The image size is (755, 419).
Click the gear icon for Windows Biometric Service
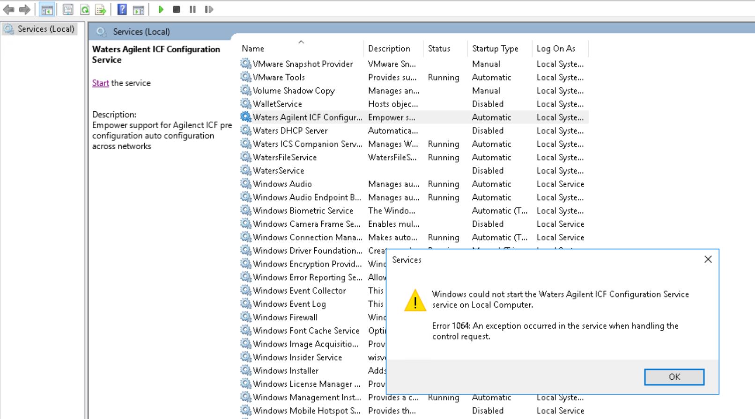(245, 210)
